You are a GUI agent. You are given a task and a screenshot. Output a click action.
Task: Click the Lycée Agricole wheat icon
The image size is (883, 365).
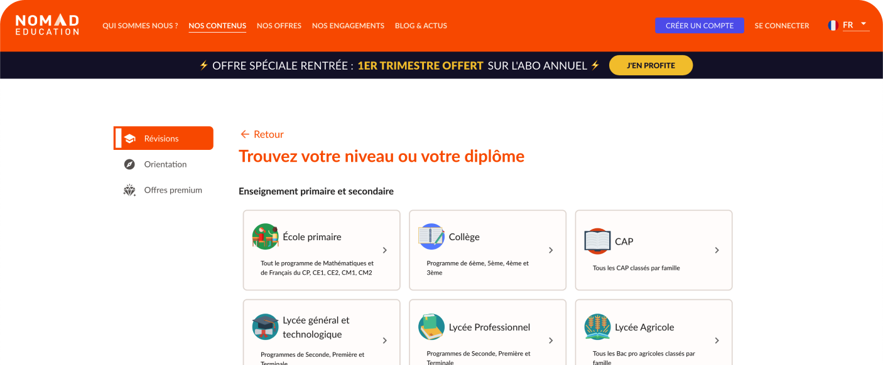[597, 327]
